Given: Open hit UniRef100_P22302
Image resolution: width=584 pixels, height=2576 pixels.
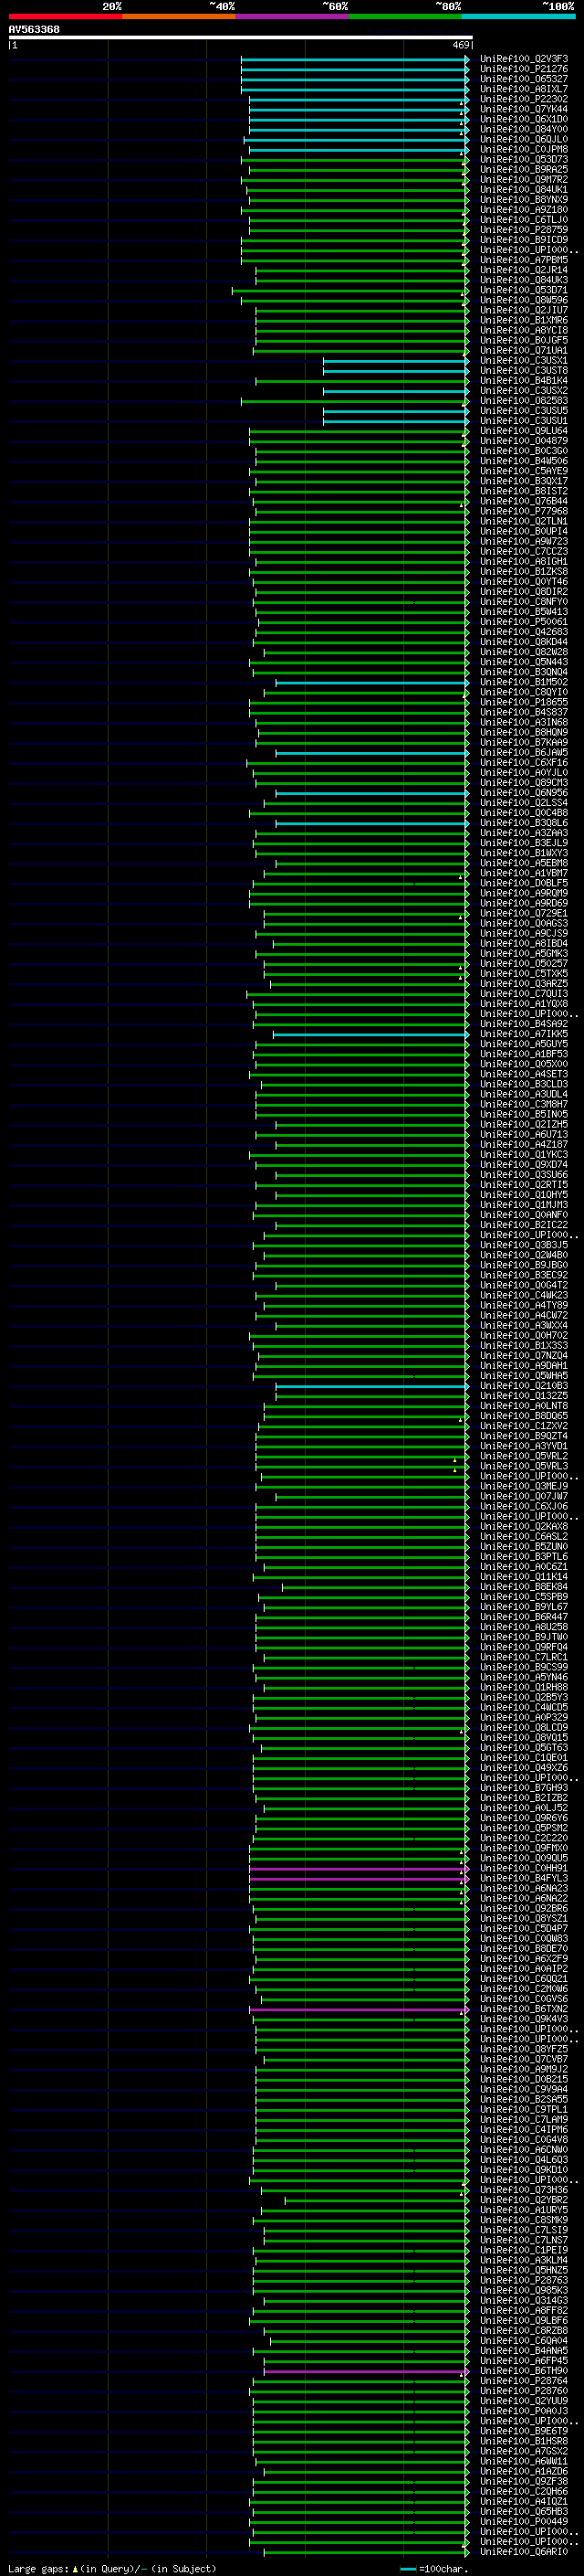Looking at the screenshot, I should pyautogui.click(x=524, y=99).
